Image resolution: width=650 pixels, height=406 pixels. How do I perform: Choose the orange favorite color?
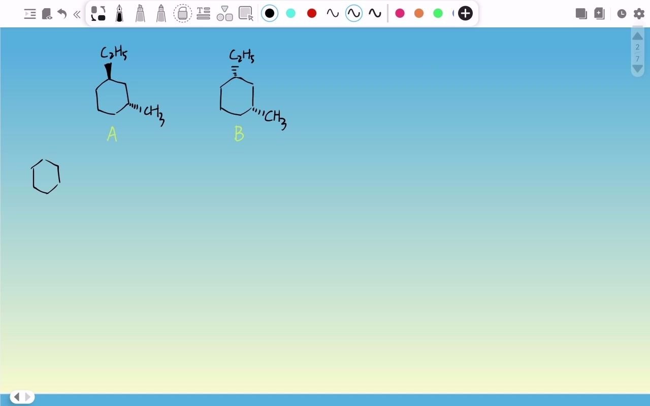click(419, 14)
